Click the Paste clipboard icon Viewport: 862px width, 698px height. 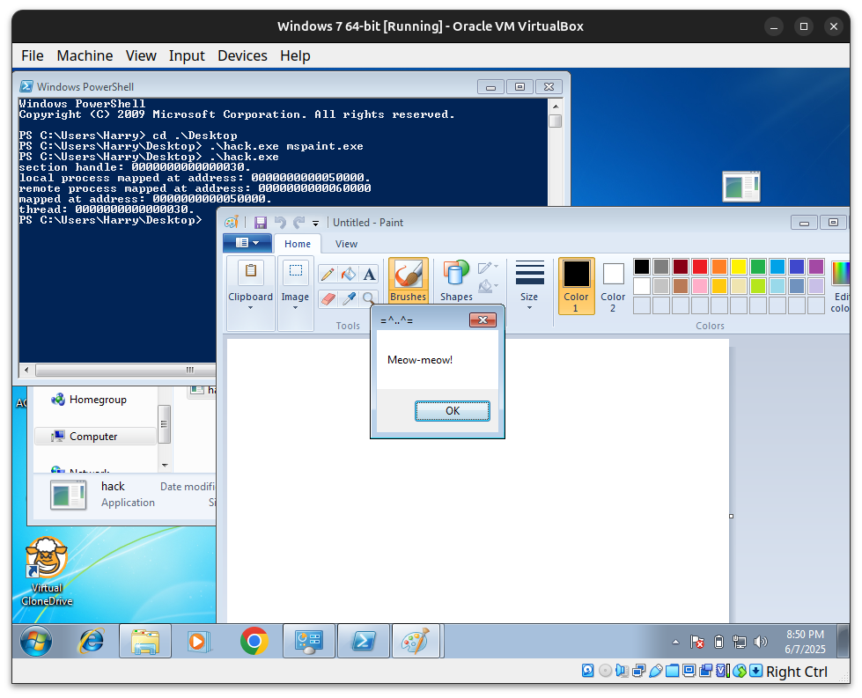click(251, 271)
